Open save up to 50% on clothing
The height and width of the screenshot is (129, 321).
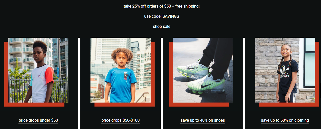[x=285, y=120]
